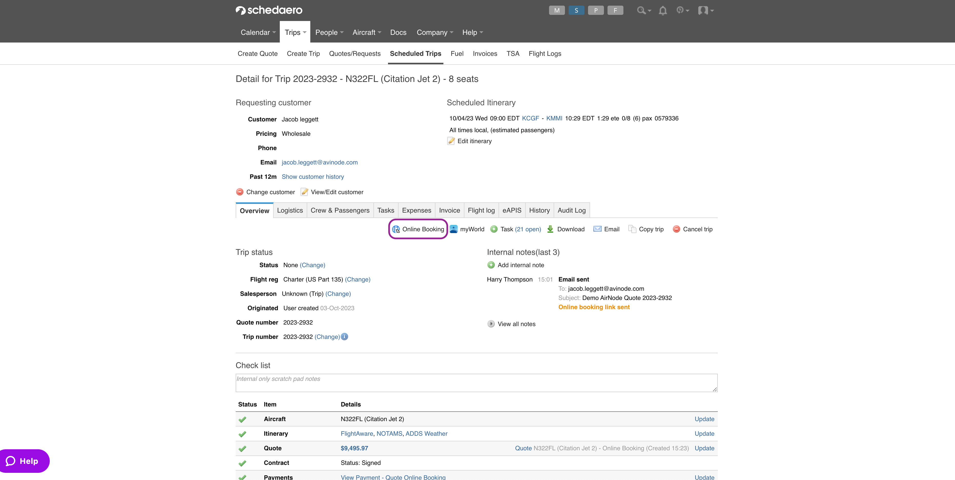The image size is (955, 480).
Task: Open the notifications bell
Action: point(663,10)
